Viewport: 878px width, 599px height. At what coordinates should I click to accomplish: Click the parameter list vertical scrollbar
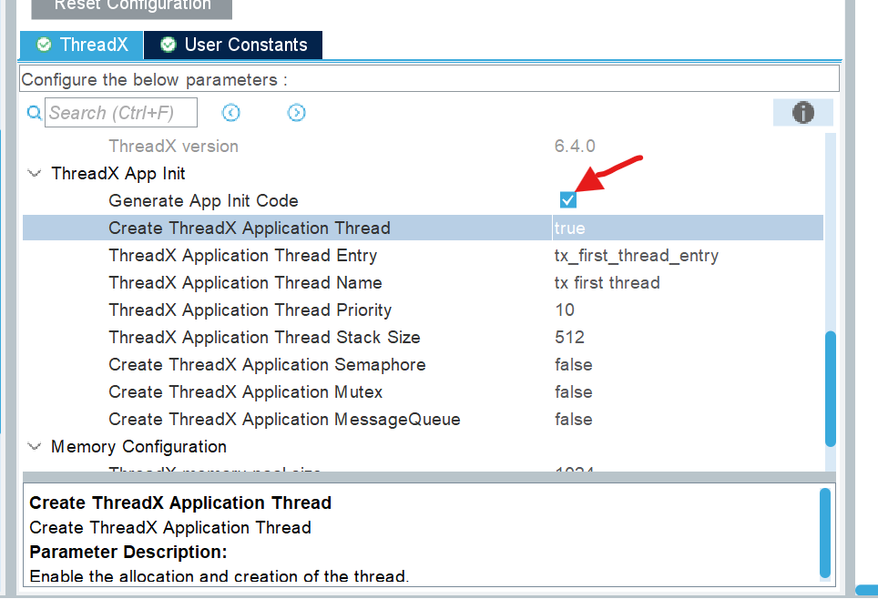[x=831, y=389]
